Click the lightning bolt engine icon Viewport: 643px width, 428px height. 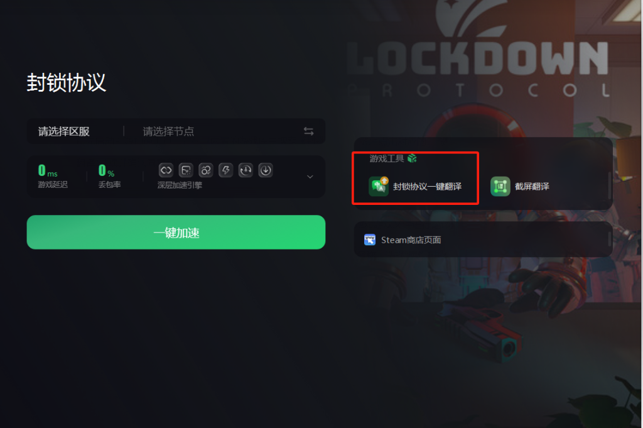click(x=225, y=170)
